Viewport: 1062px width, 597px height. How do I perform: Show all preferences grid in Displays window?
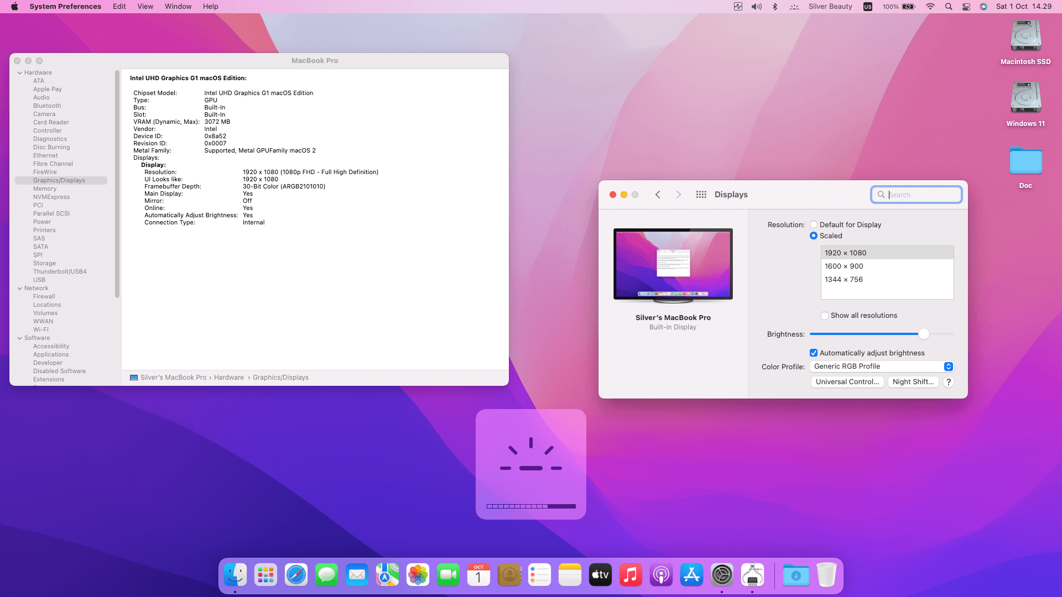[701, 195]
